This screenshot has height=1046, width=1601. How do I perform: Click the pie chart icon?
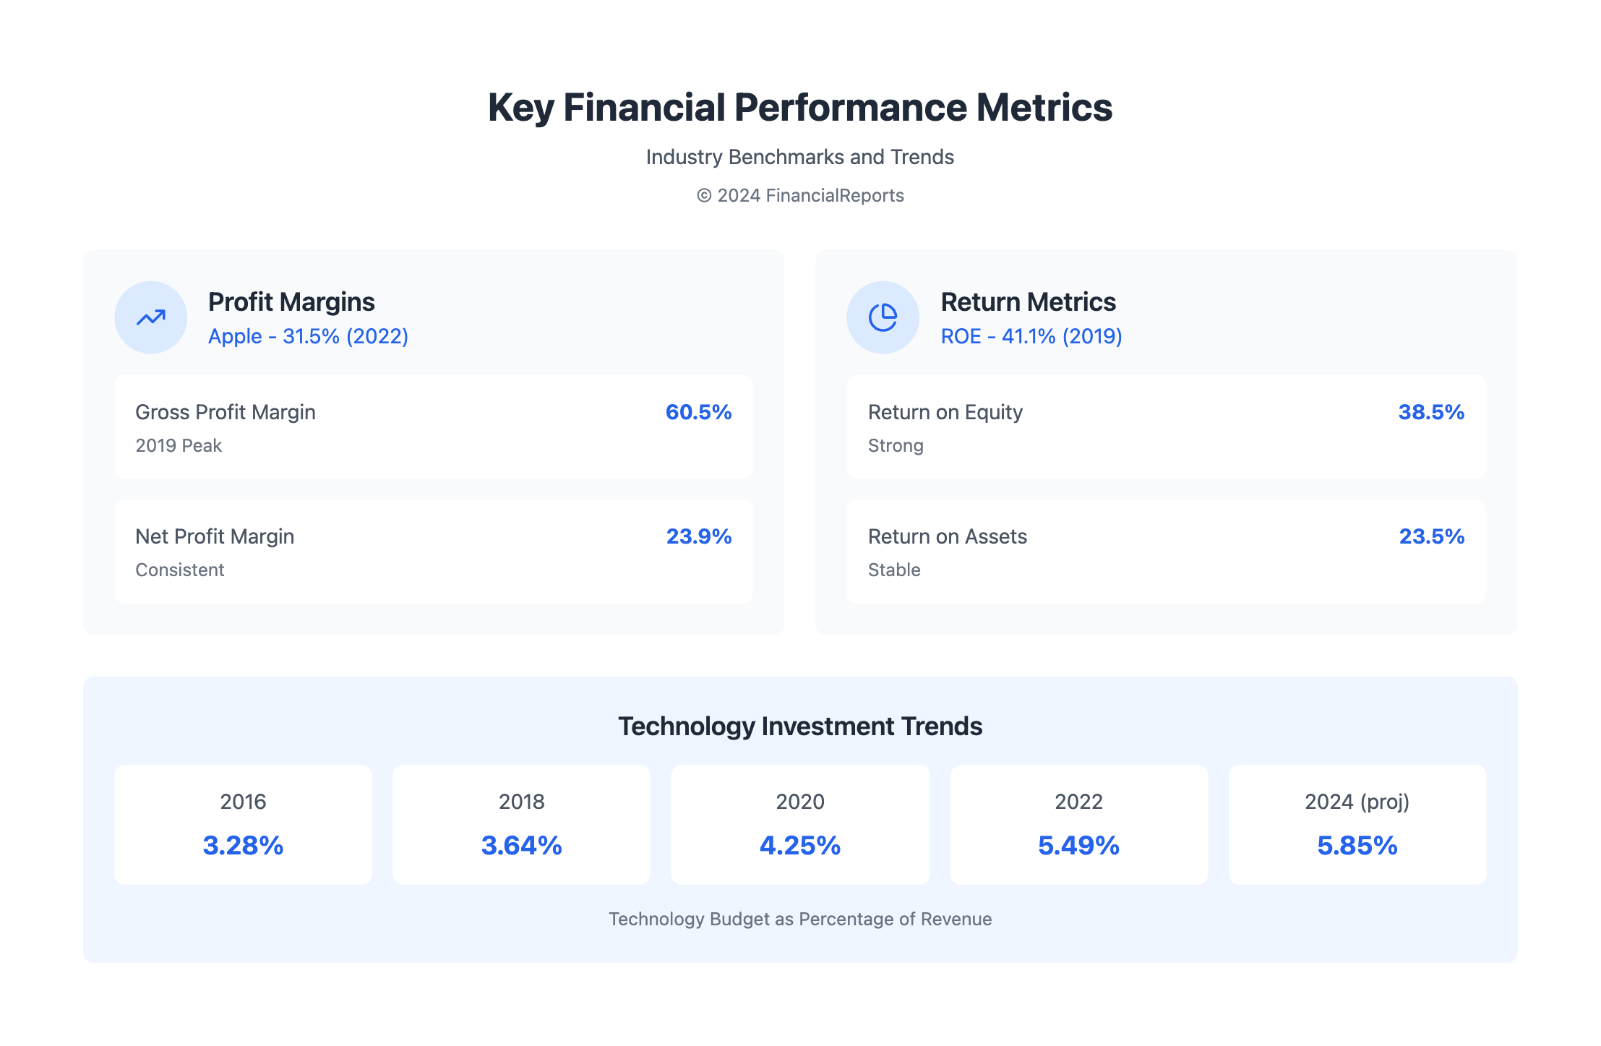pos(883,317)
